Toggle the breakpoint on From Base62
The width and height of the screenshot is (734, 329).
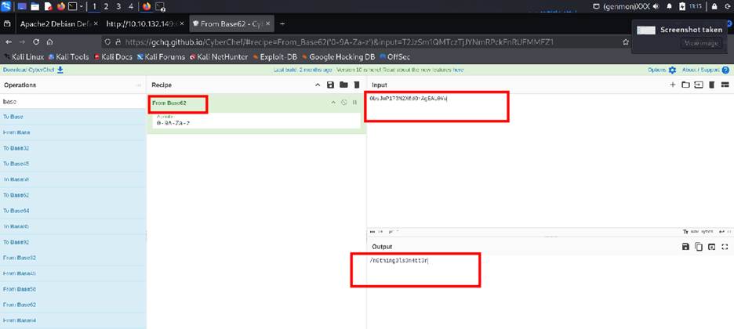coord(354,103)
